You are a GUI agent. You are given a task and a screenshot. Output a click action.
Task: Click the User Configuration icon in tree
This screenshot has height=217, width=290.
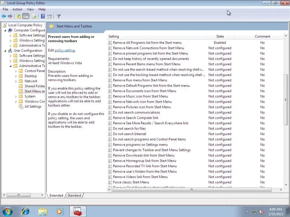(10, 51)
